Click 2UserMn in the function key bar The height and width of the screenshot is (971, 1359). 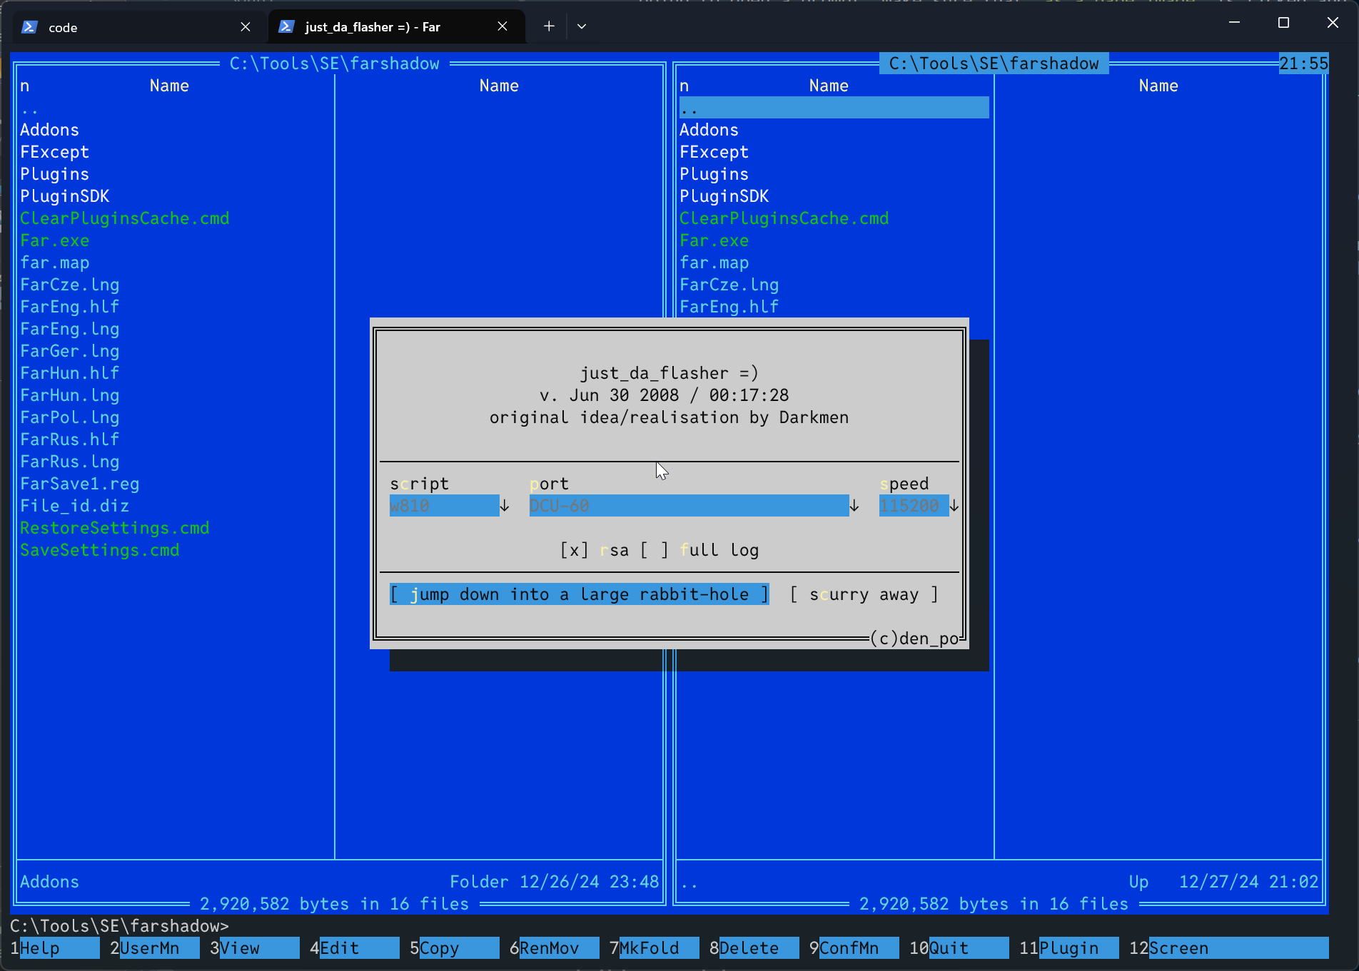click(155, 948)
